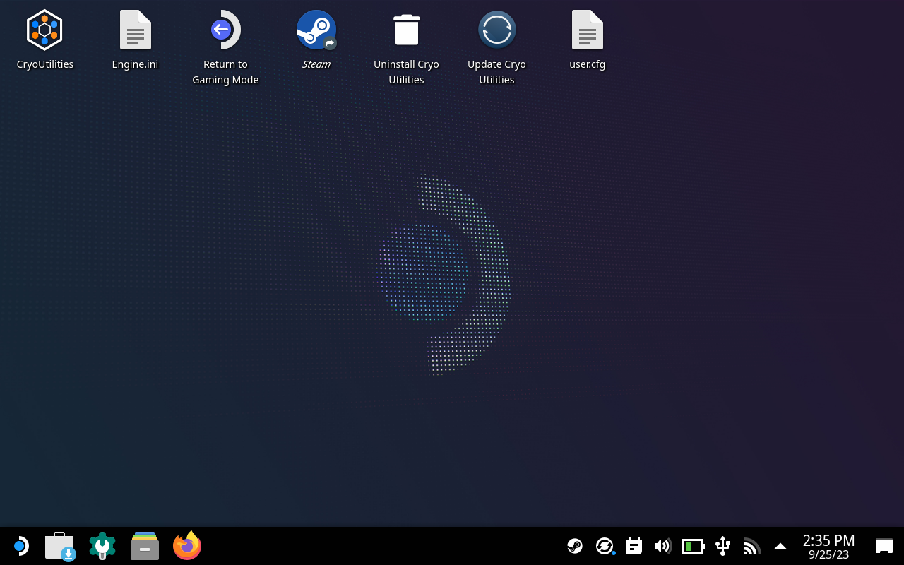The height and width of the screenshot is (565, 904).
Task: Open System Settings from the taskbar
Action: click(102, 546)
